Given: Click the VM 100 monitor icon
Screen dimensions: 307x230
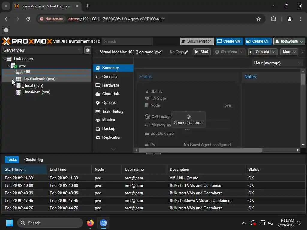Looking at the screenshot, I should tap(19, 72).
